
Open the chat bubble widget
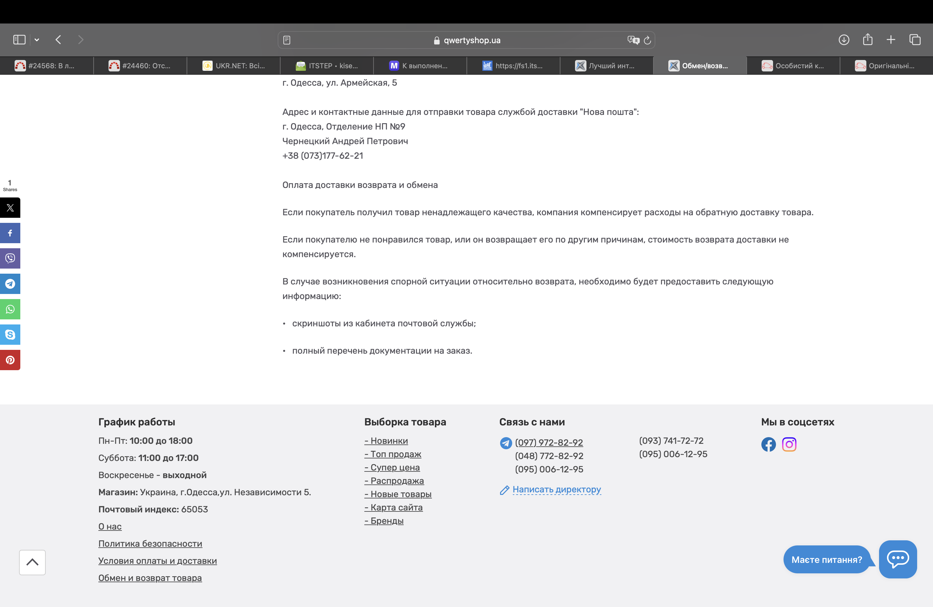point(897,559)
